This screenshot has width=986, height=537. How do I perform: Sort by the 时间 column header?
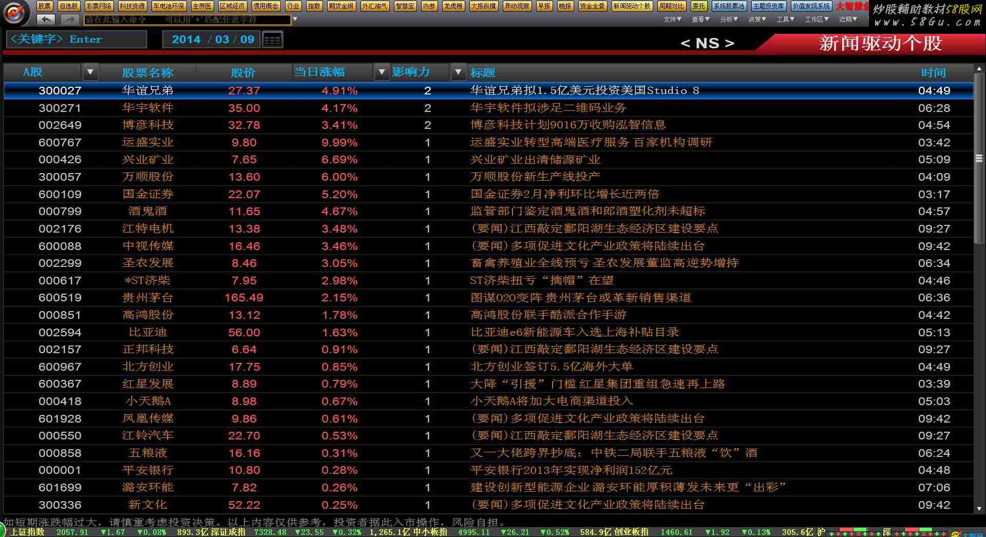(933, 72)
